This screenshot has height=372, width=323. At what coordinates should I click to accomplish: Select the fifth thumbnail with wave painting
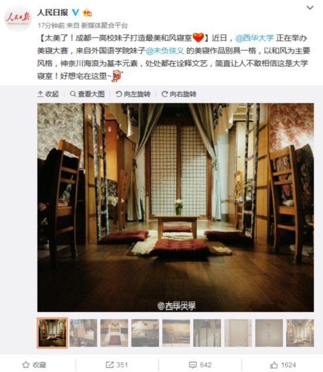coord(176,333)
